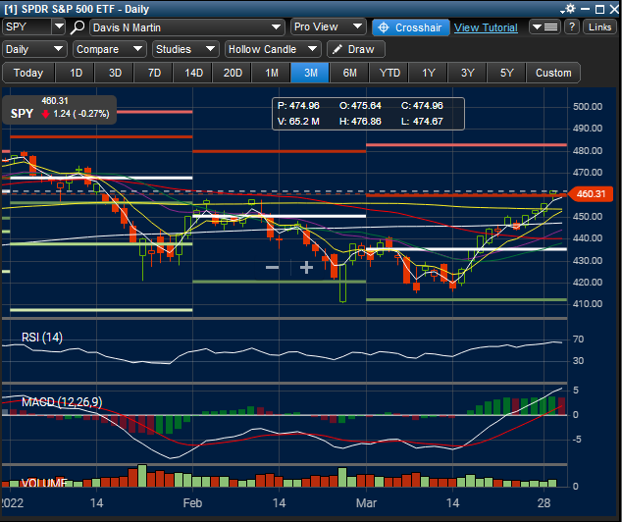
Task: Open the View Tutorial link
Action: pyautogui.click(x=486, y=27)
